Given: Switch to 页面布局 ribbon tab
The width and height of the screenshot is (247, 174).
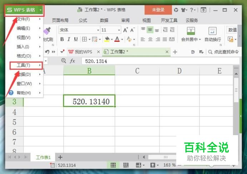Looking at the screenshot, I should [x=60, y=20].
